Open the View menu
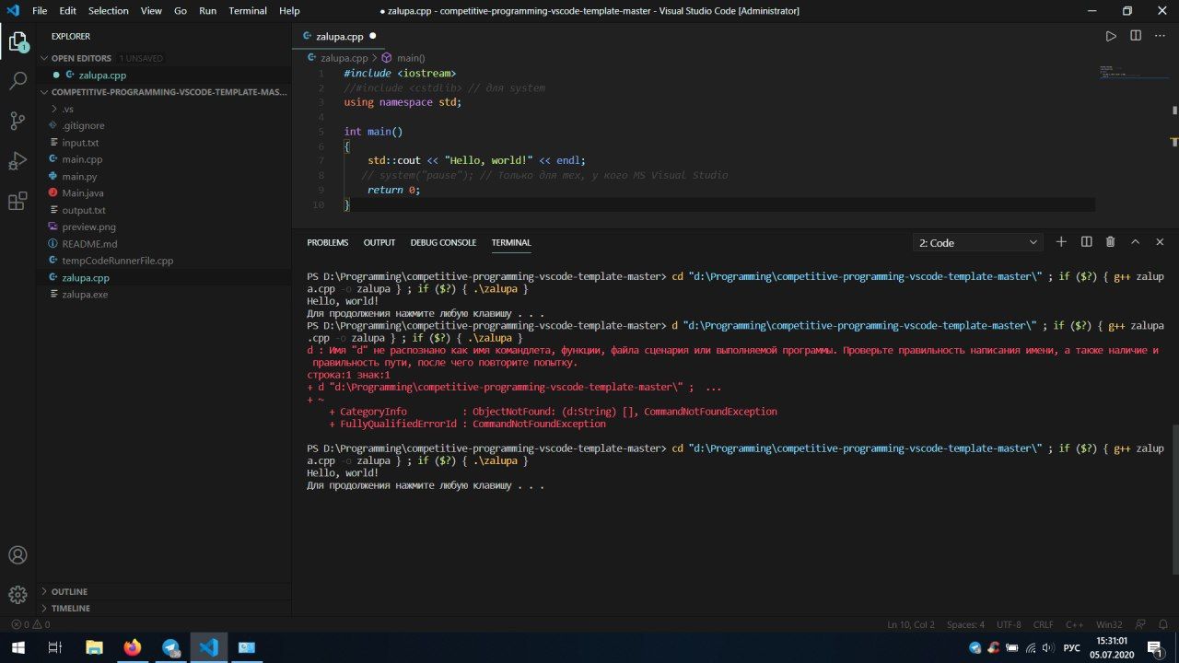 point(152,11)
